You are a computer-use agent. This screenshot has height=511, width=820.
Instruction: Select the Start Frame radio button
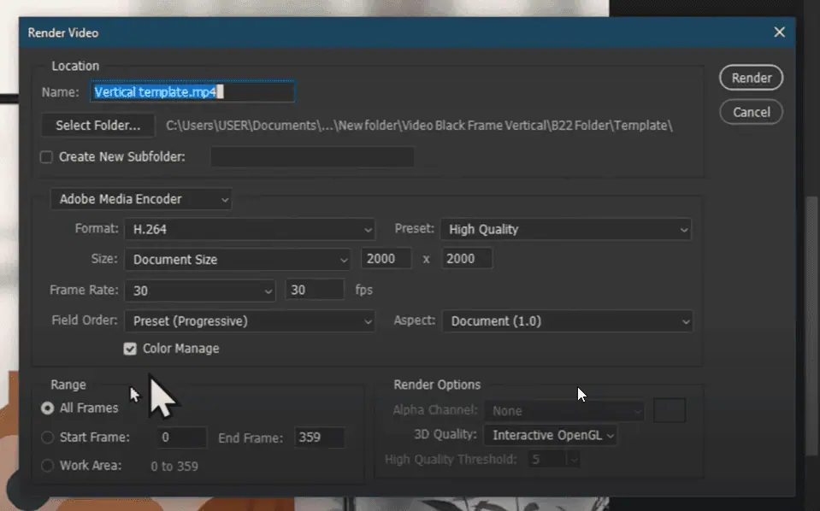coord(48,438)
